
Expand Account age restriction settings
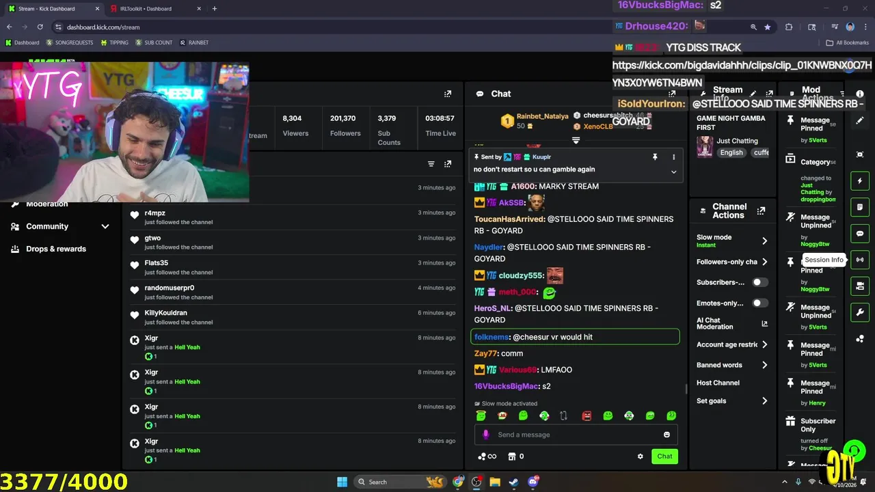point(764,344)
